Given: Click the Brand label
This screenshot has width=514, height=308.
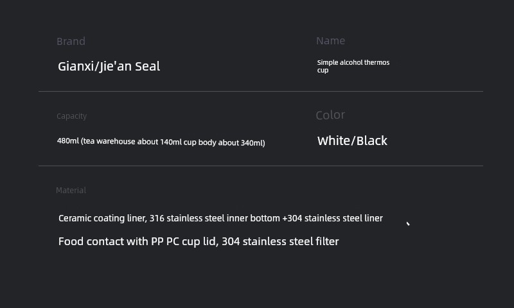Looking at the screenshot, I should pos(71,41).
